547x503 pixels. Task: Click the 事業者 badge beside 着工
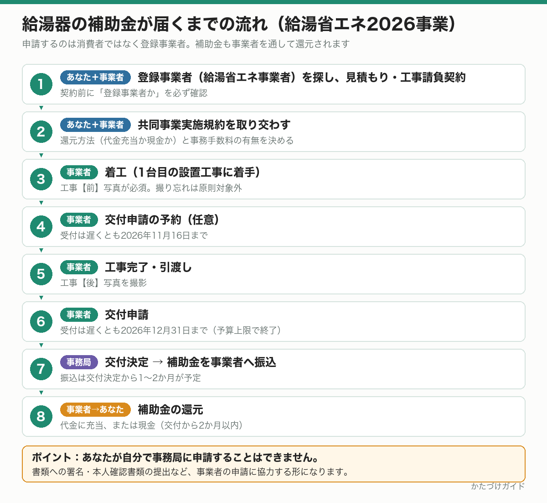pyautogui.click(x=79, y=172)
